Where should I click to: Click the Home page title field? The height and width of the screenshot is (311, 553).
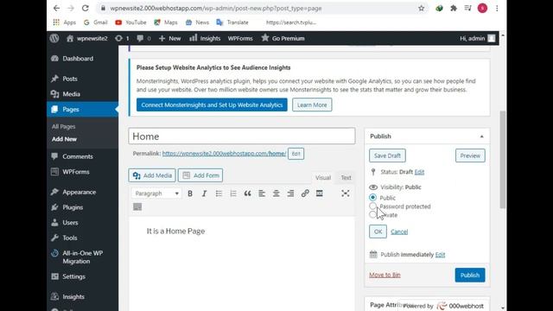click(242, 136)
